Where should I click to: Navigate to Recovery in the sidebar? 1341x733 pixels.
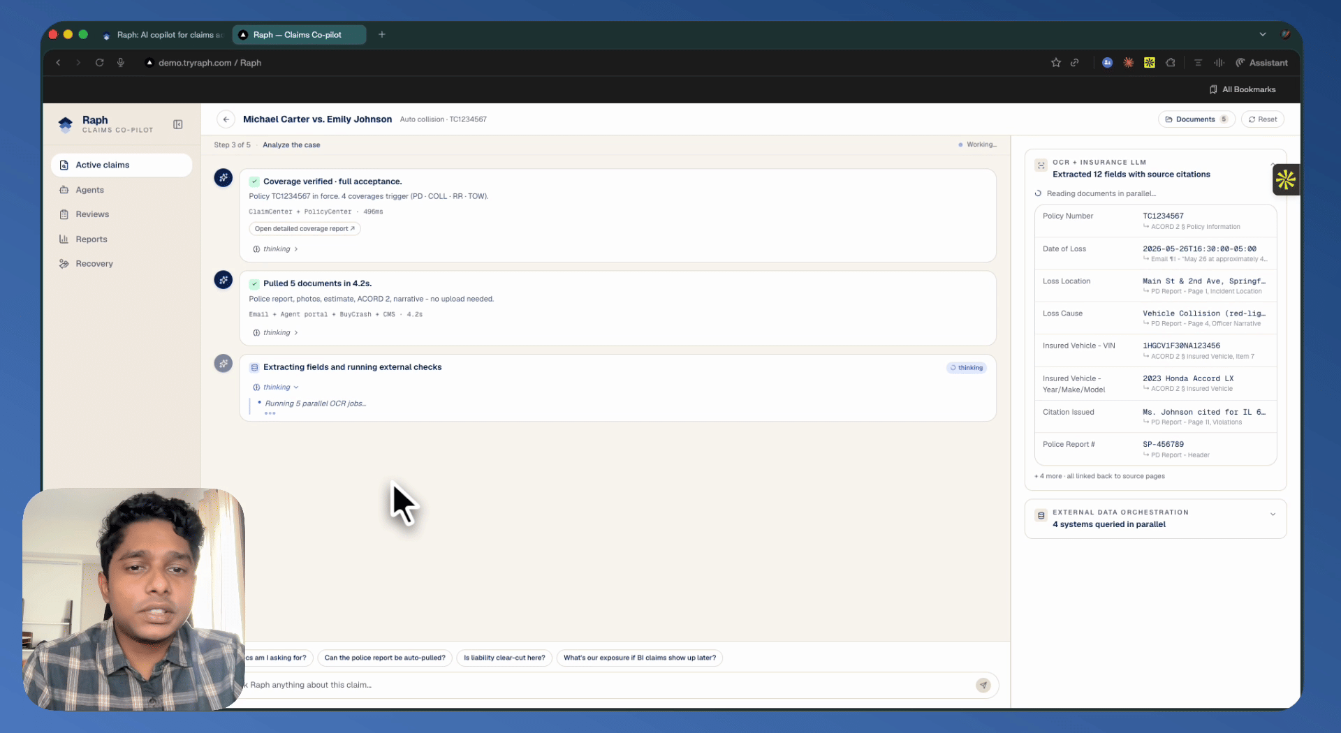pyautogui.click(x=122, y=264)
